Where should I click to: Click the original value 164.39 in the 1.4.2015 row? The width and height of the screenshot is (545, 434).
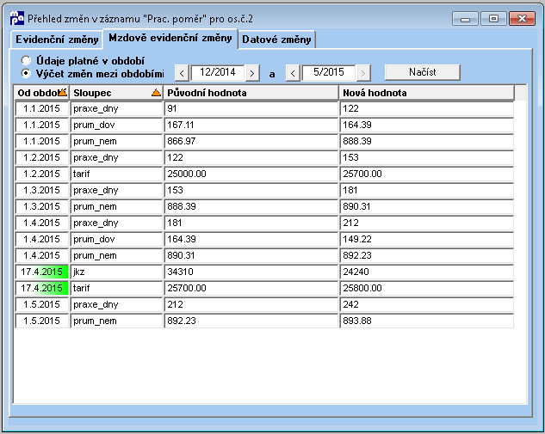pyautogui.click(x=251, y=239)
